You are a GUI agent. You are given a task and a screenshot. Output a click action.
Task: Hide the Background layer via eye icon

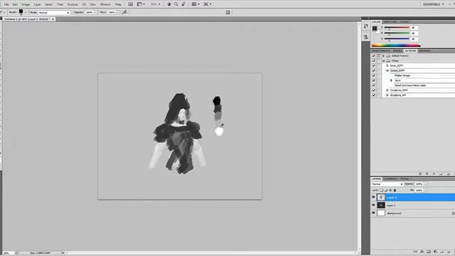click(x=374, y=213)
